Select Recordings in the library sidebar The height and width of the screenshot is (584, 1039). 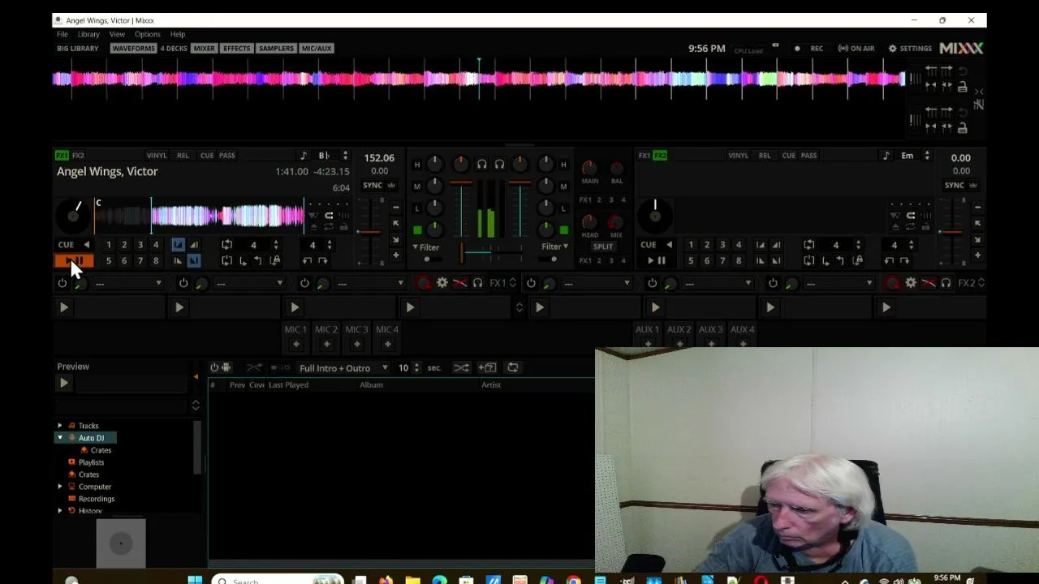coord(96,499)
